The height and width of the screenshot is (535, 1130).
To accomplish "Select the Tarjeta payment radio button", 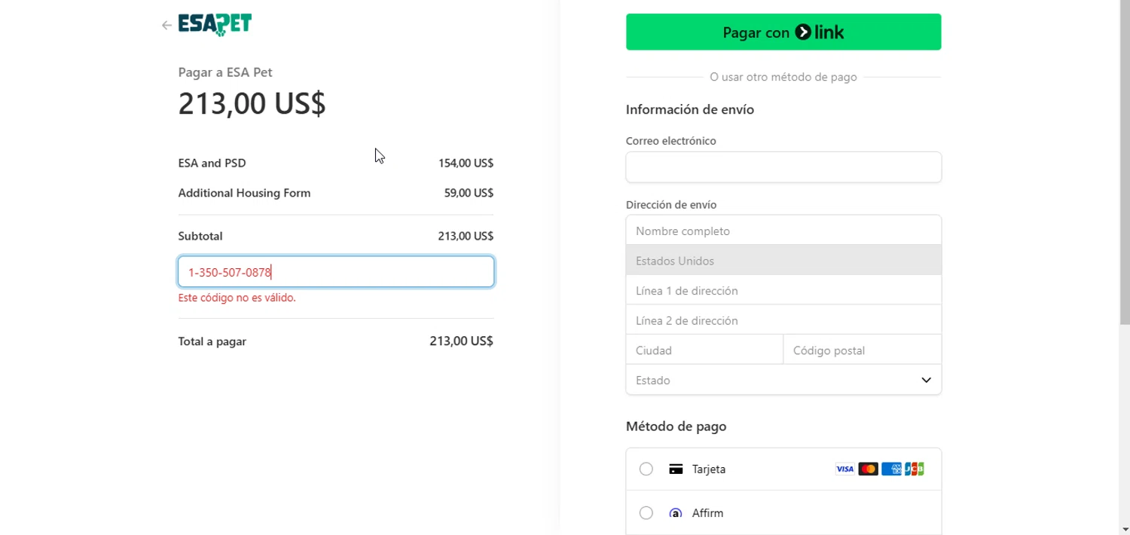I will [x=646, y=469].
